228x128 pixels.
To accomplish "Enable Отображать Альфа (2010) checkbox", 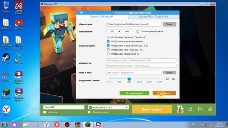I will click(x=108, y=54).
